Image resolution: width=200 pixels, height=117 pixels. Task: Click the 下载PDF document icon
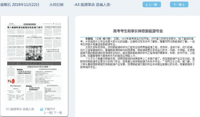click(x=42, y=109)
